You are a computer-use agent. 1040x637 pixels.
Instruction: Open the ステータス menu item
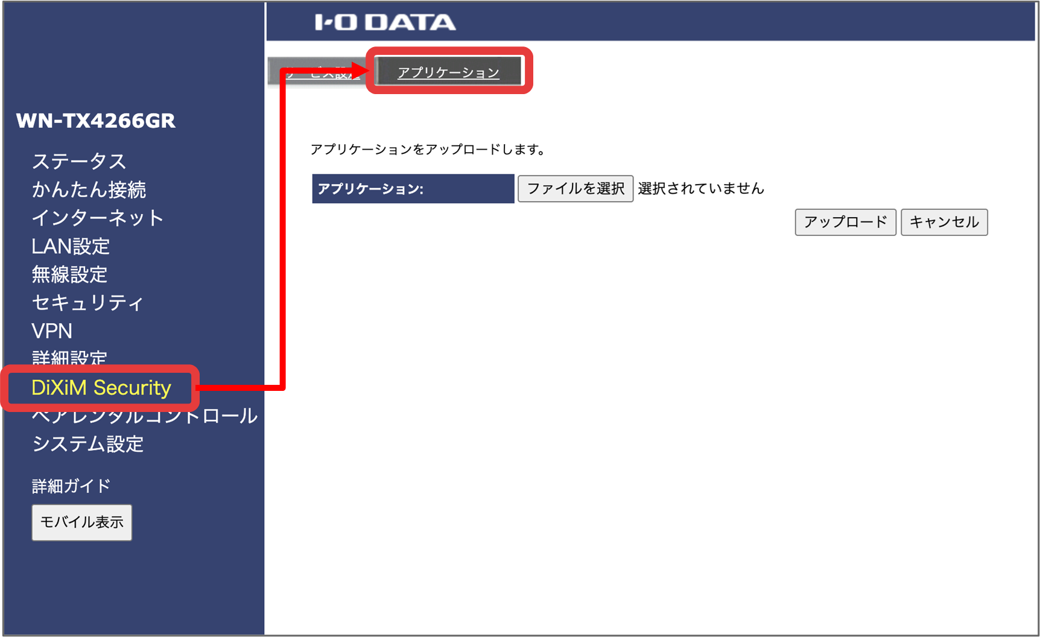(x=79, y=162)
